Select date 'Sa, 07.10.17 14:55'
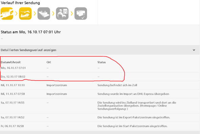Viewport: 200px width, 134px height. tap(13, 103)
